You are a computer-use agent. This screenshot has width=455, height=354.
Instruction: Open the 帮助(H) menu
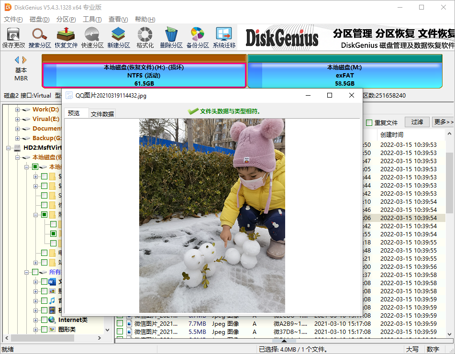point(145,20)
